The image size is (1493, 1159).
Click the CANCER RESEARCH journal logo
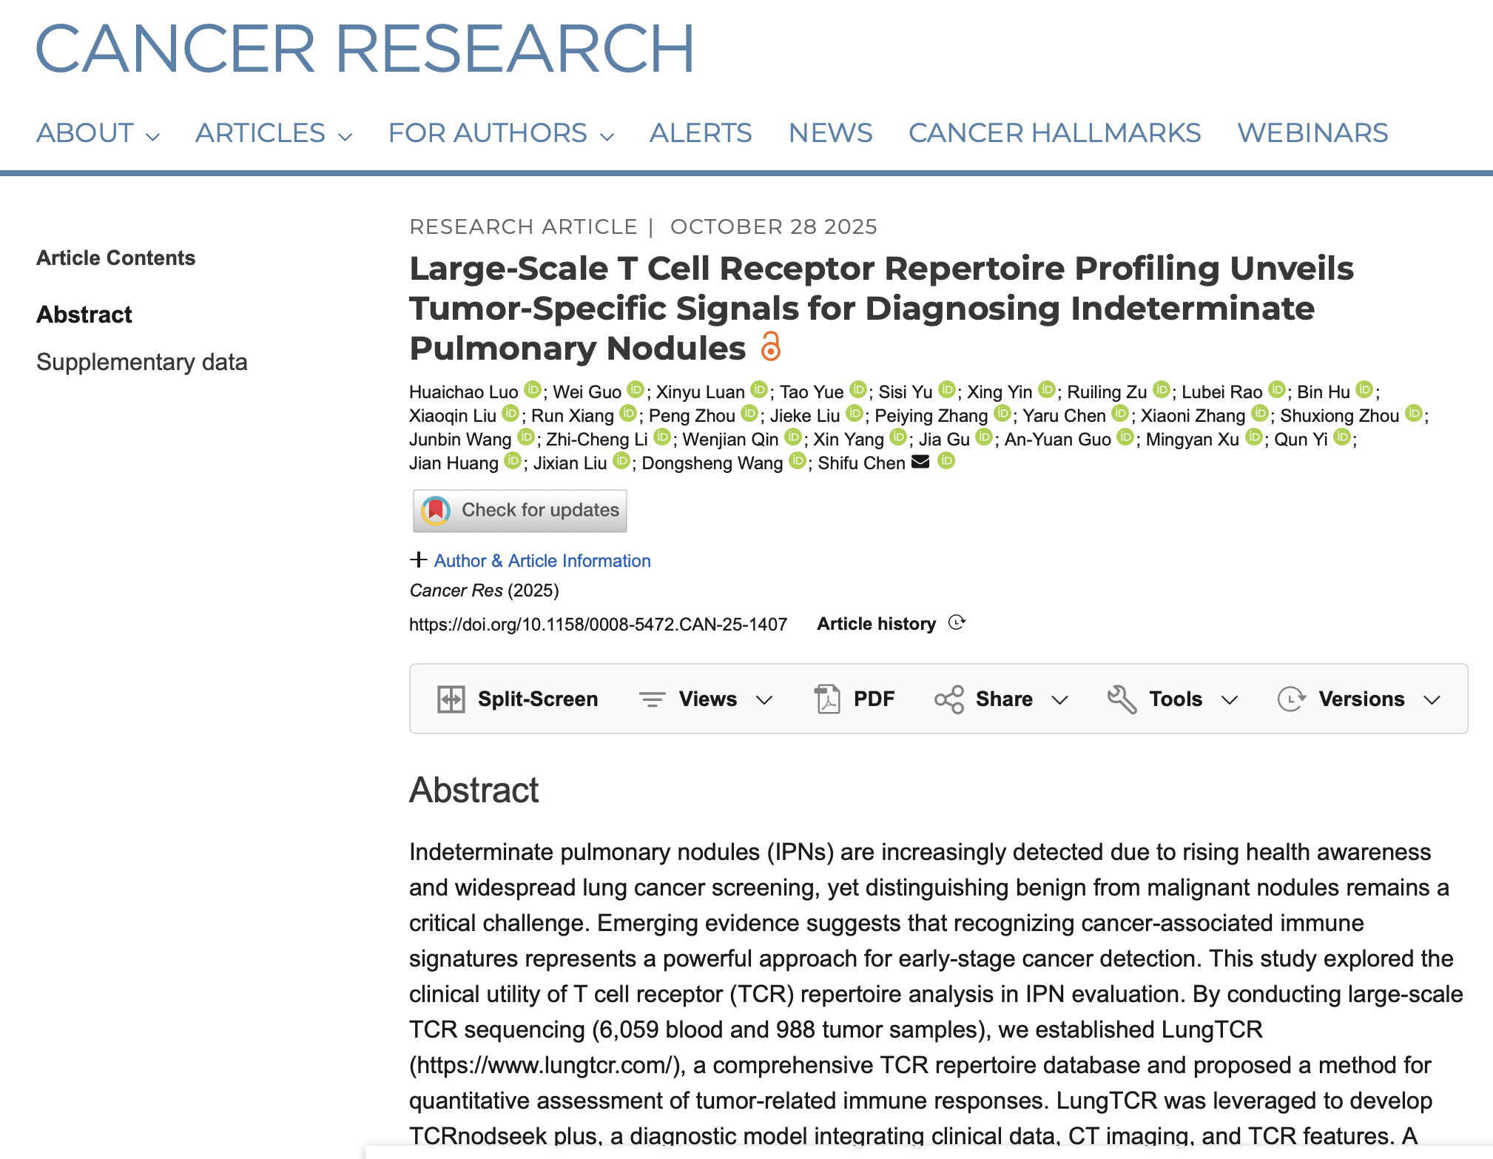[x=365, y=49]
